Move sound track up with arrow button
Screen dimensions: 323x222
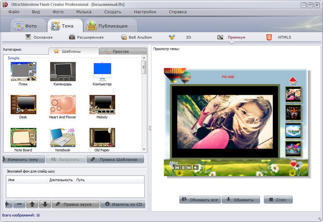click(32, 204)
